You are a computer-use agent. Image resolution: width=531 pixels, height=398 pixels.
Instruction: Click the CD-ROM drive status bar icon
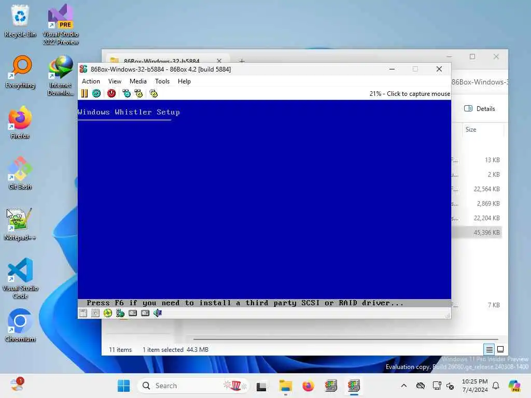click(108, 313)
